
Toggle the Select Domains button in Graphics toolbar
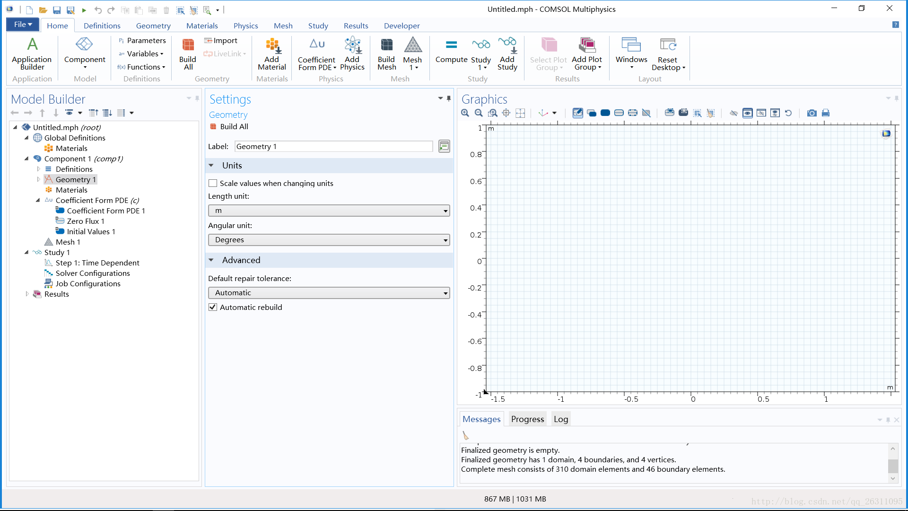point(605,113)
